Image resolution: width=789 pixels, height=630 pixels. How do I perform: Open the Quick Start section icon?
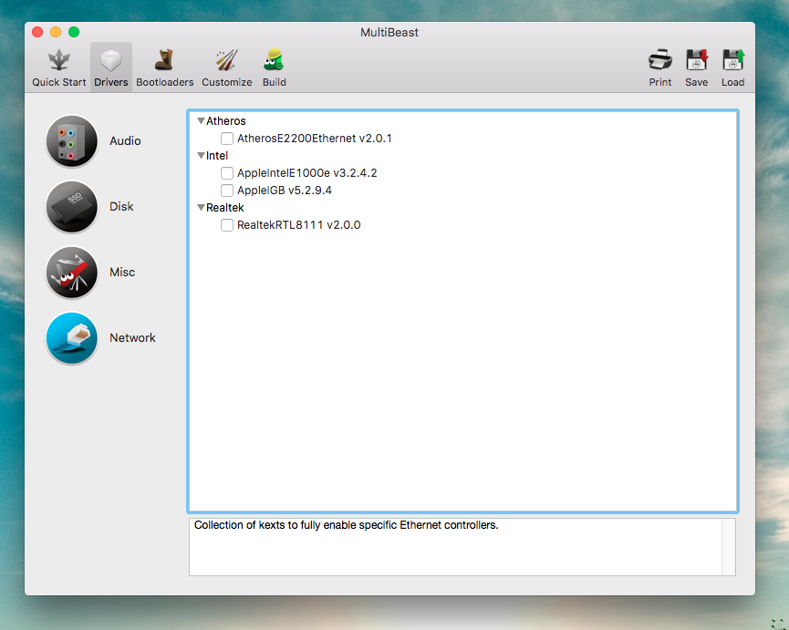[59, 60]
